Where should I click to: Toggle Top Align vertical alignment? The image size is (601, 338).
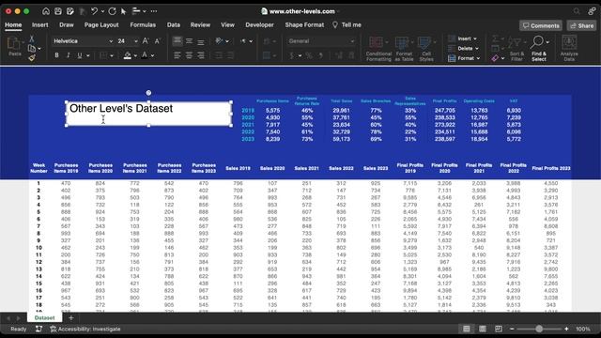177,41
